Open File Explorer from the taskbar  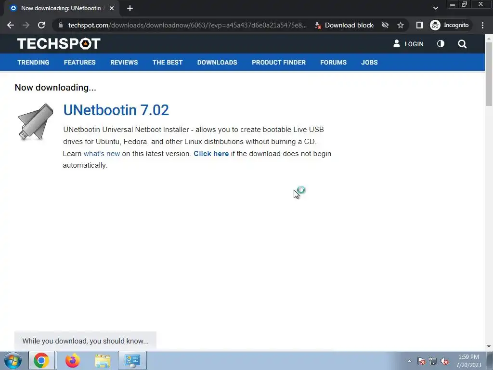[x=103, y=360]
